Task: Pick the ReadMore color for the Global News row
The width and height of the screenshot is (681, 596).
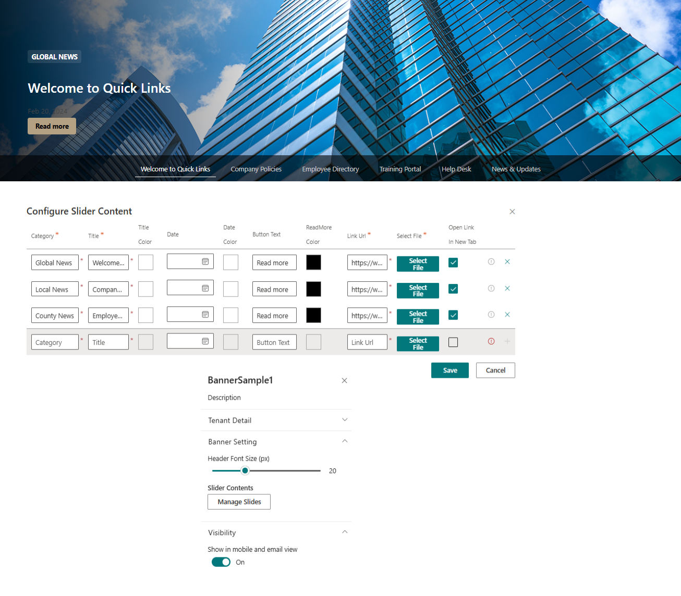Action: [313, 262]
